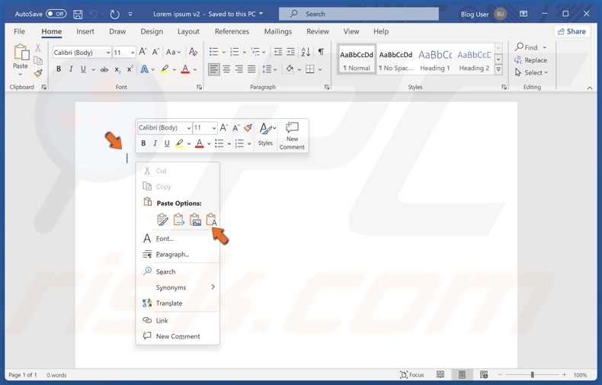Click the ribbon Format Painter icon
Image resolution: width=602 pixels, height=385 pixels.
point(38,73)
